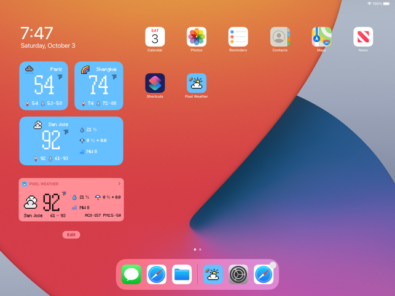Tap the 7:47 clock display
This screenshot has height=296, width=395.
click(37, 33)
